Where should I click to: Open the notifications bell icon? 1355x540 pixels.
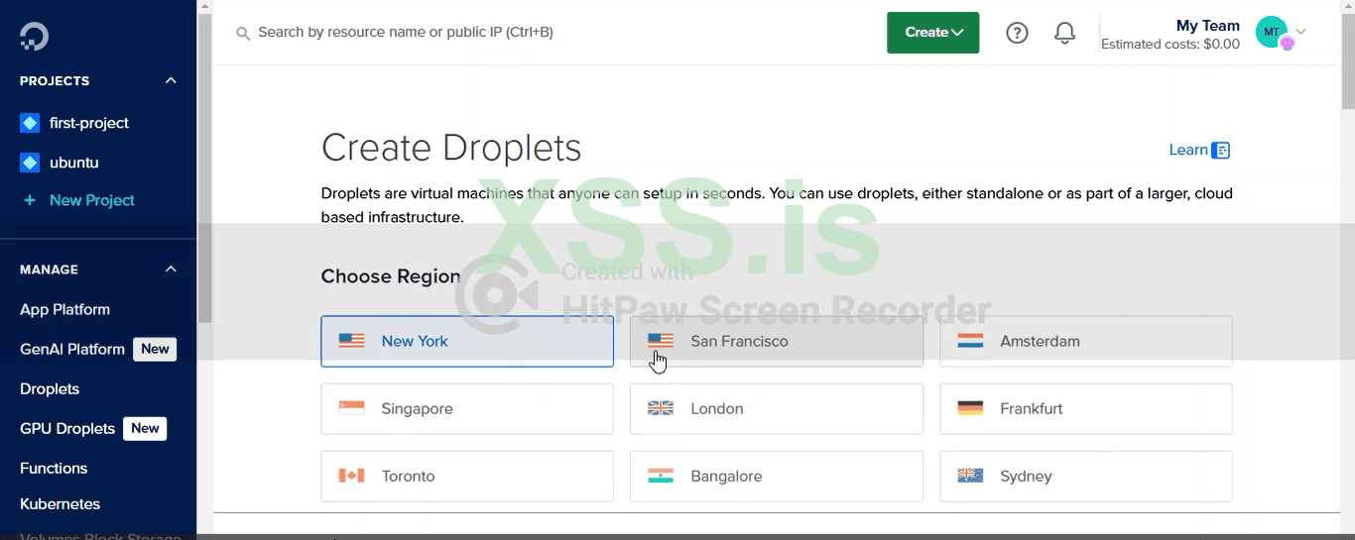(x=1064, y=33)
